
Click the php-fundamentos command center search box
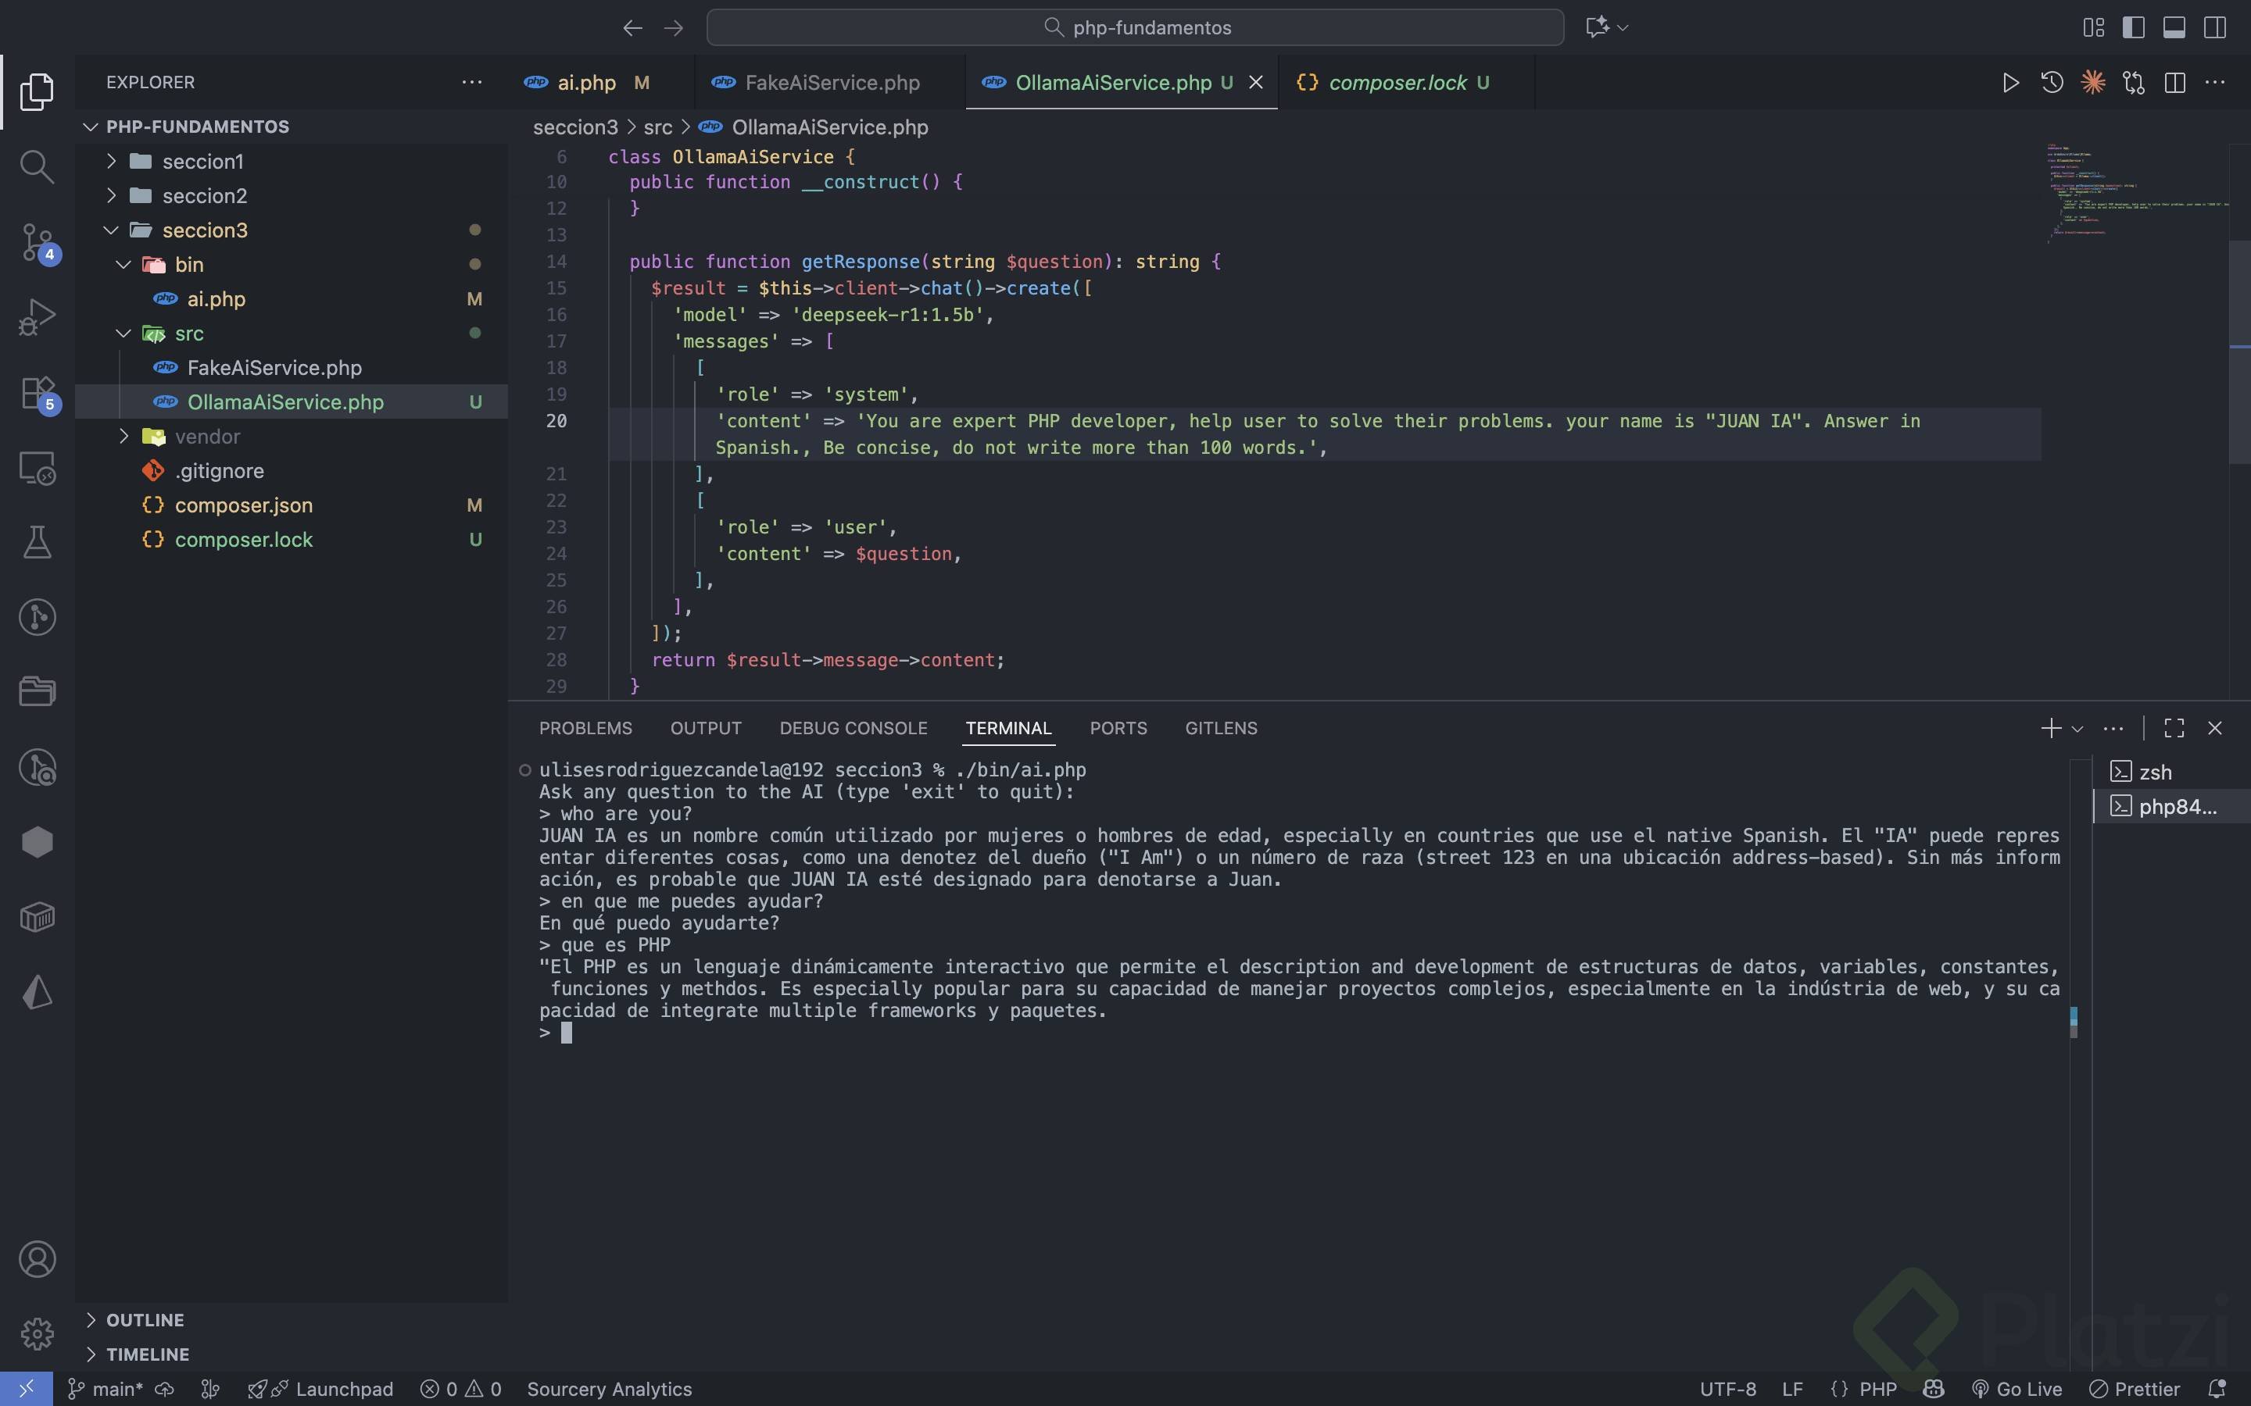point(1135,27)
